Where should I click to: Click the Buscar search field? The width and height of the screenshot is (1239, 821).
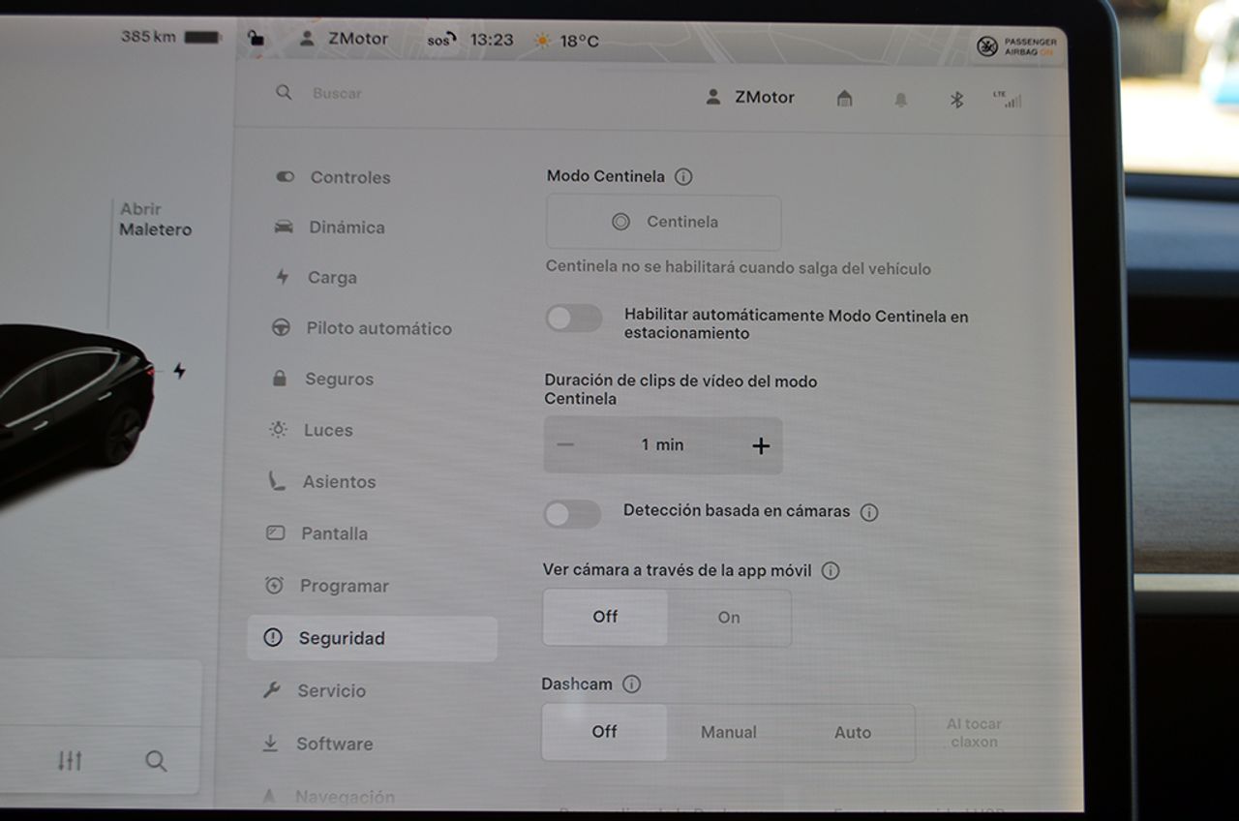coord(336,93)
